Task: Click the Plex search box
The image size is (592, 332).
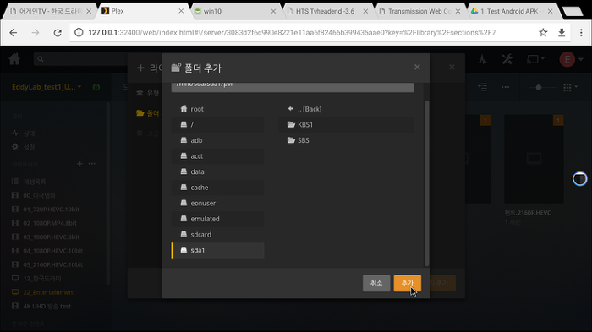Action: 81,59
